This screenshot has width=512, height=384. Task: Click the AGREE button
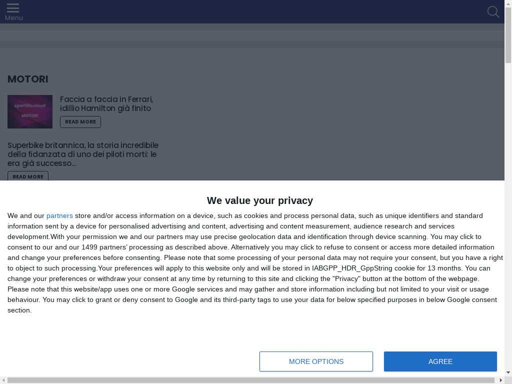[440, 361]
